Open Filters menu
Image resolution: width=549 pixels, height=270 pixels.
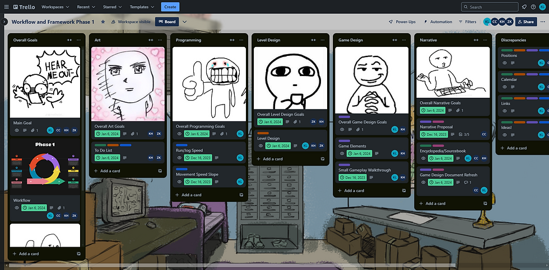(467, 22)
